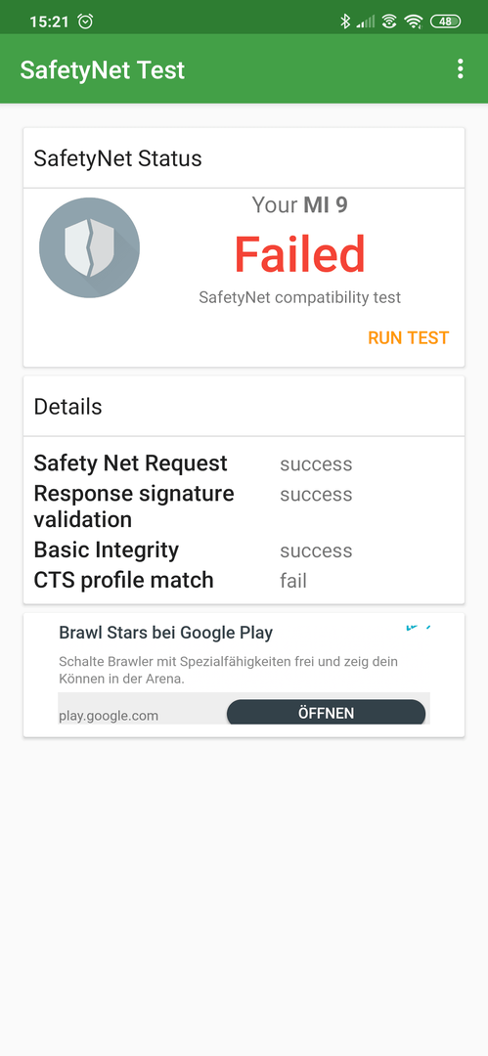Tap the broken shield status icon
The height and width of the screenshot is (1056, 488).
pyautogui.click(x=90, y=247)
